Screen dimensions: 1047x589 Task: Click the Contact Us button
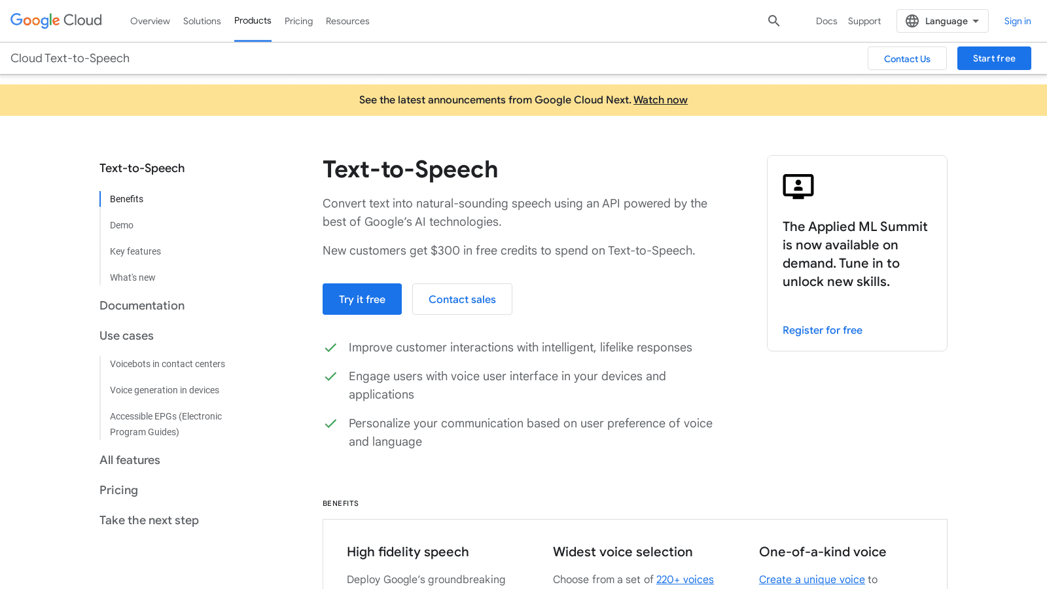(907, 58)
